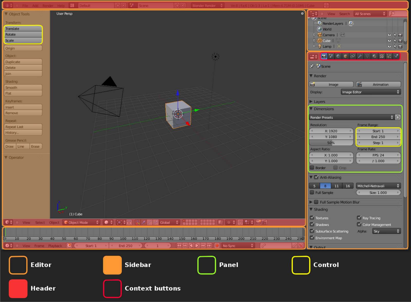Click the Smooth shading button
This screenshot has height=302, width=411.
click(x=23, y=87)
